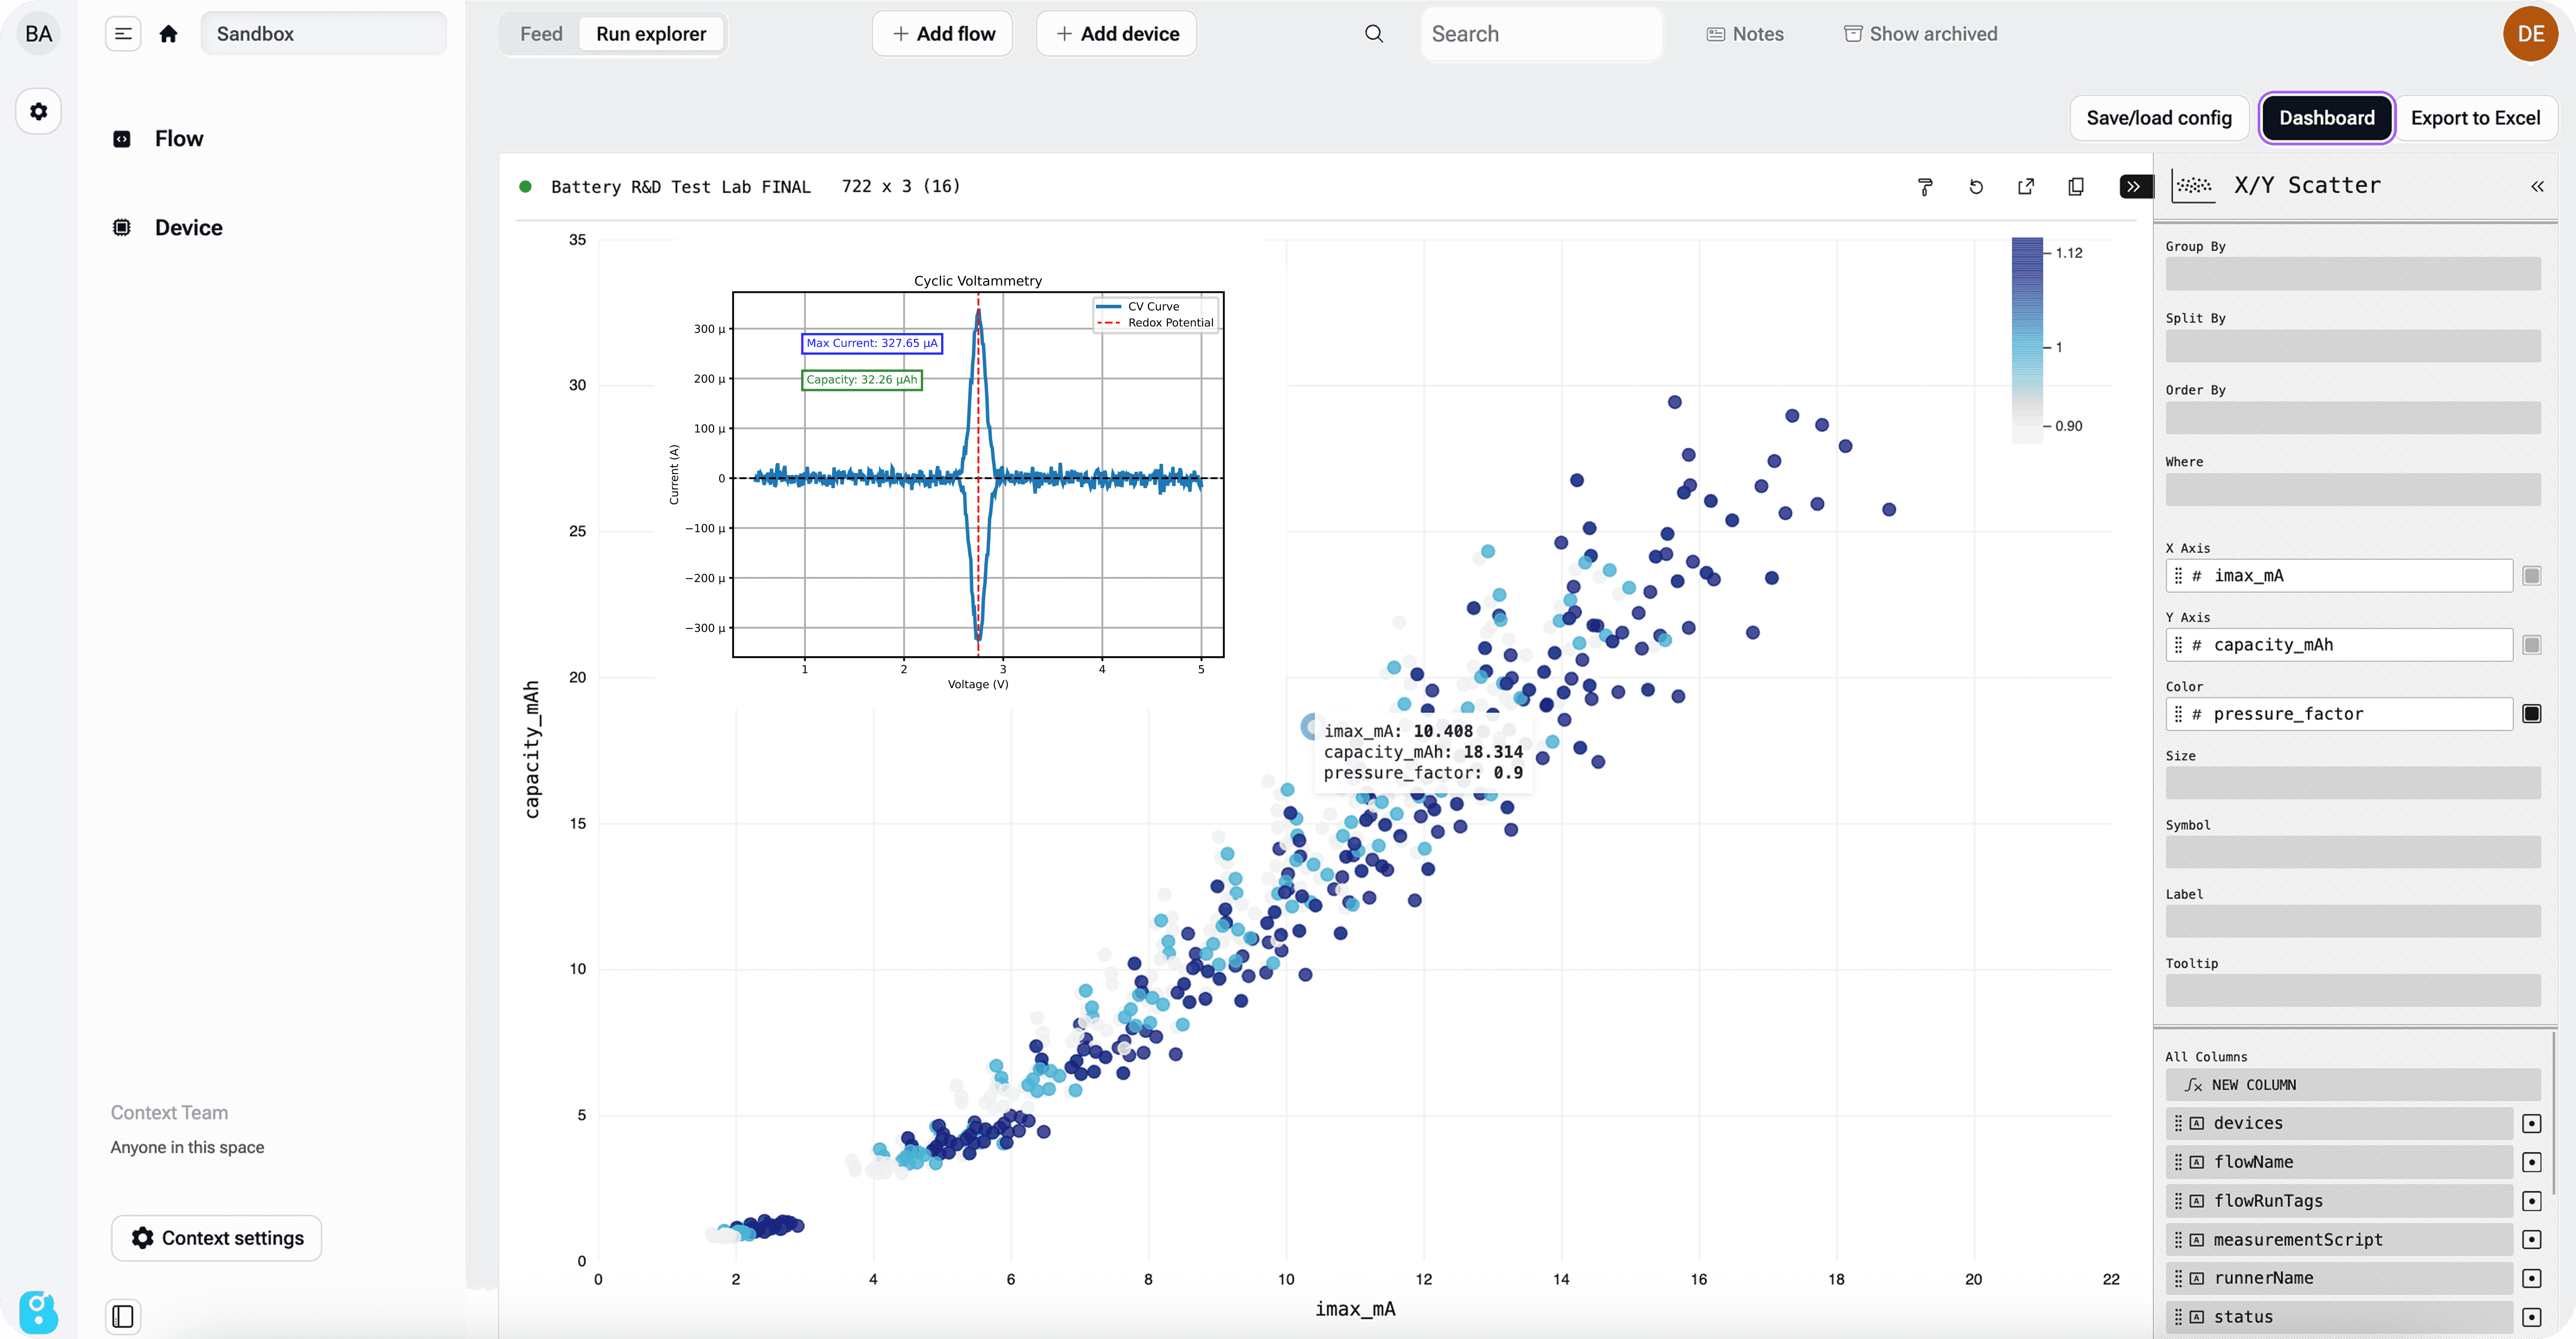Viewport: 2576px width, 1339px height.
Task: Open chart in external window icon
Action: (x=2026, y=187)
